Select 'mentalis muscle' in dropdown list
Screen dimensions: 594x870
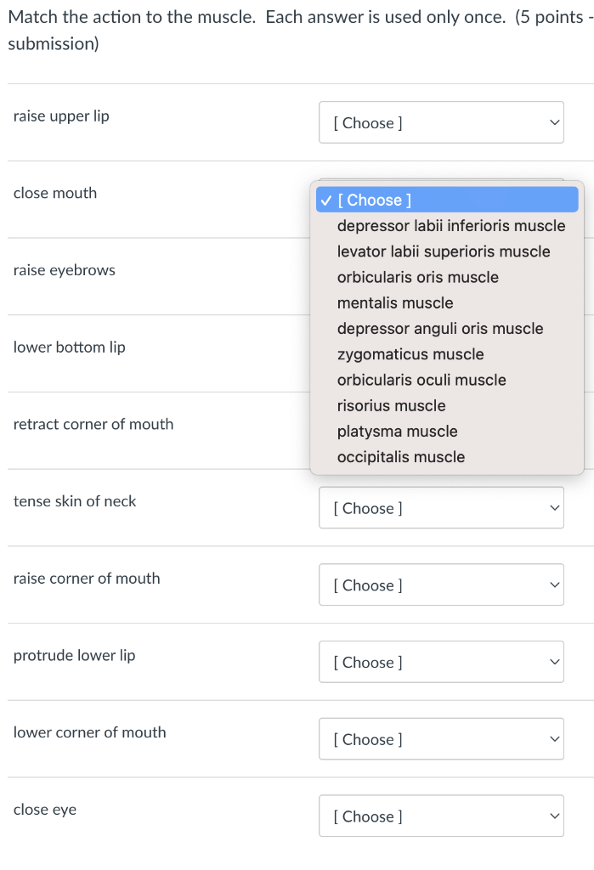click(395, 303)
